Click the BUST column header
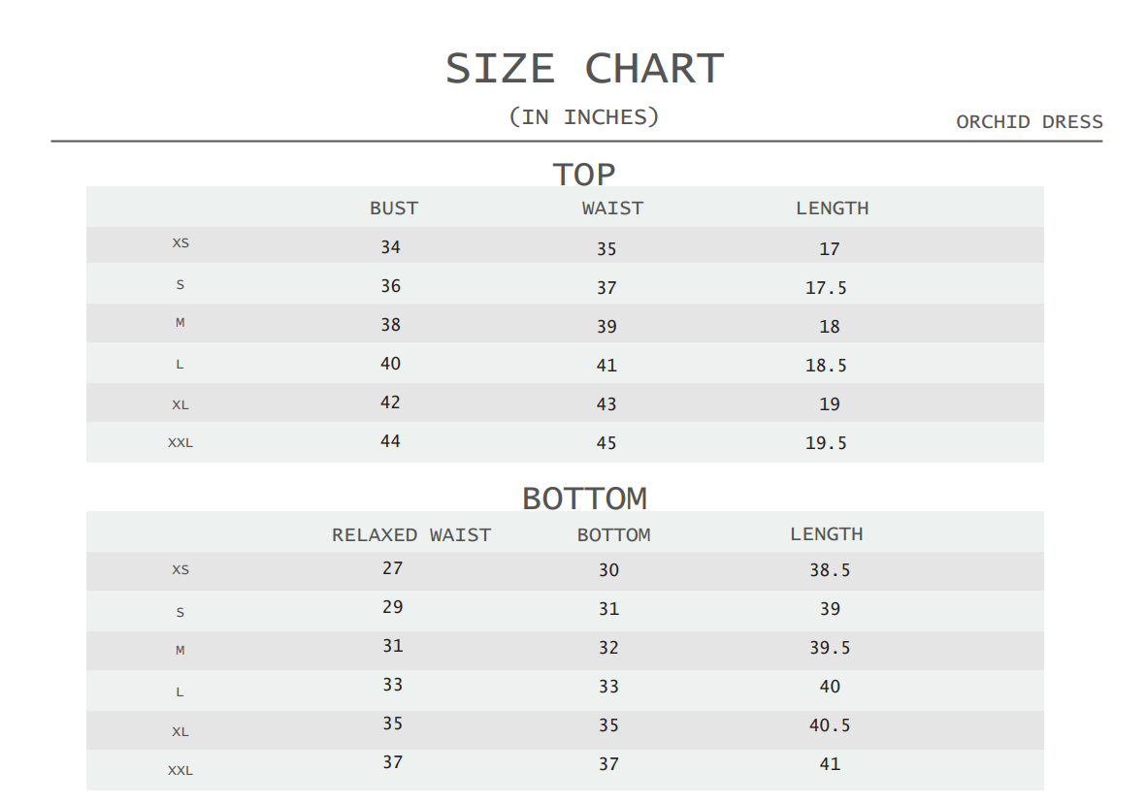 [x=393, y=209]
